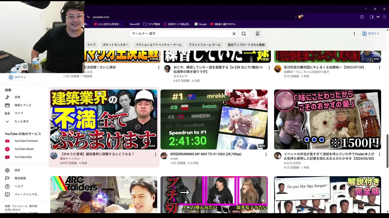Open the イベントの弁当が高すぎて video title
The height and width of the screenshot is (218, 389).
coord(329,156)
